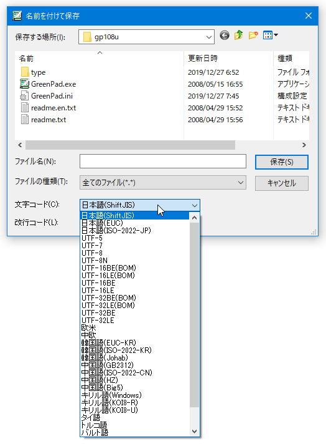Click the date 2019/12/27 7:45

(213, 96)
